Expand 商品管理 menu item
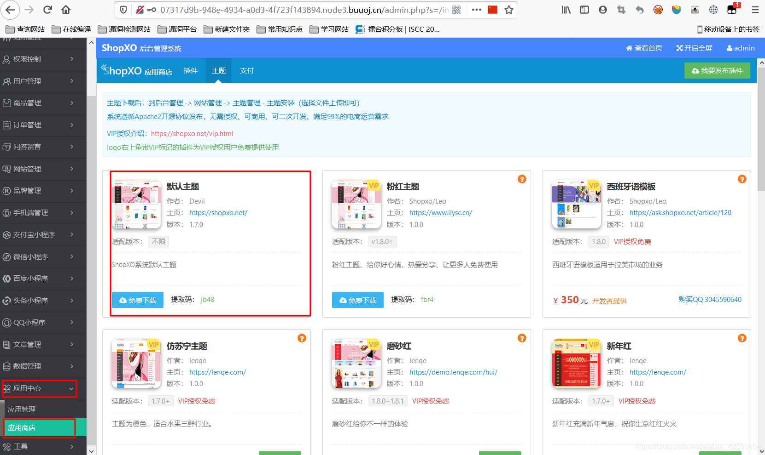 [x=43, y=103]
